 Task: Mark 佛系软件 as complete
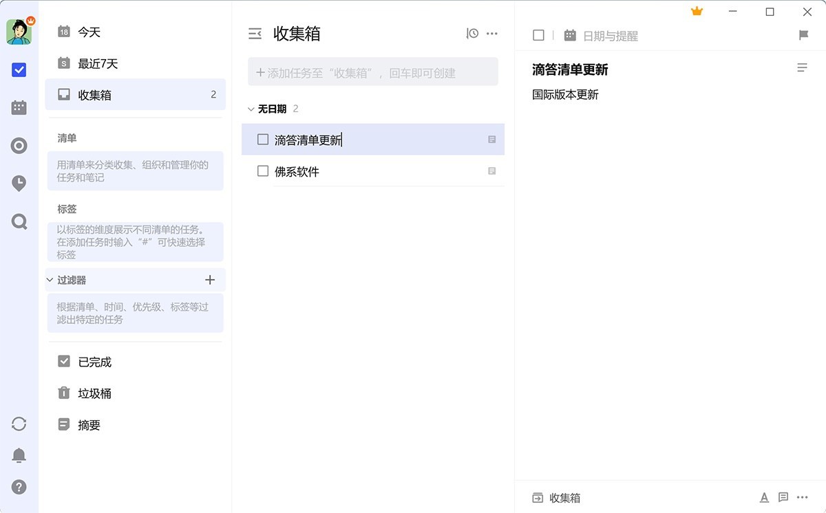pos(262,171)
